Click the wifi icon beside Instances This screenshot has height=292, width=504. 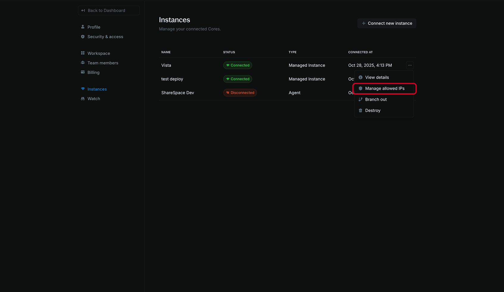83,89
